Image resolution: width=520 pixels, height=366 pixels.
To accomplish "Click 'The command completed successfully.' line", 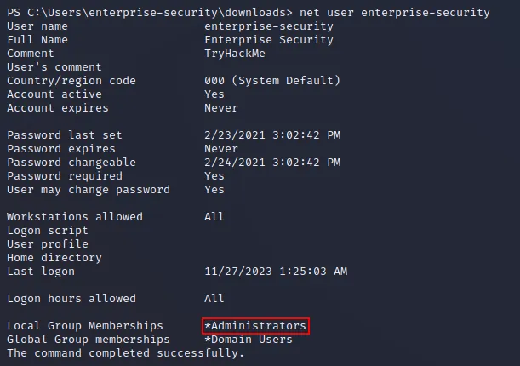I will point(126,353).
